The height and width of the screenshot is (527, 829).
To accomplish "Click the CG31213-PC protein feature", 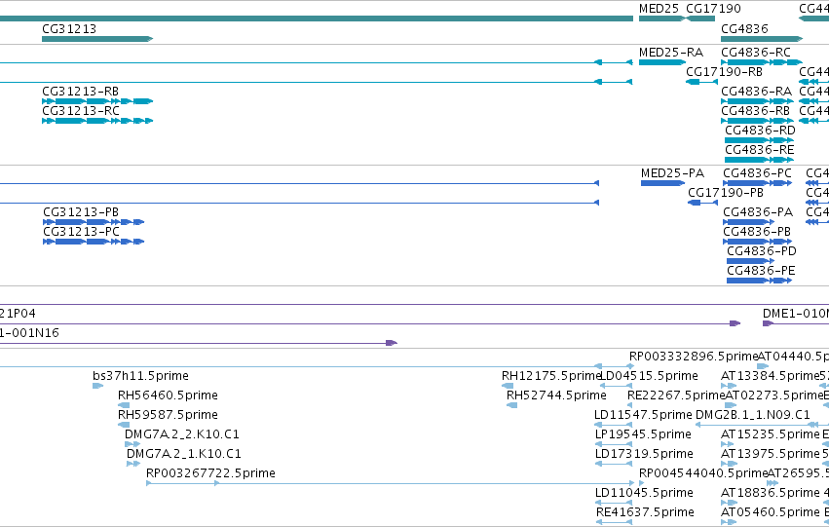I will coord(94,242).
